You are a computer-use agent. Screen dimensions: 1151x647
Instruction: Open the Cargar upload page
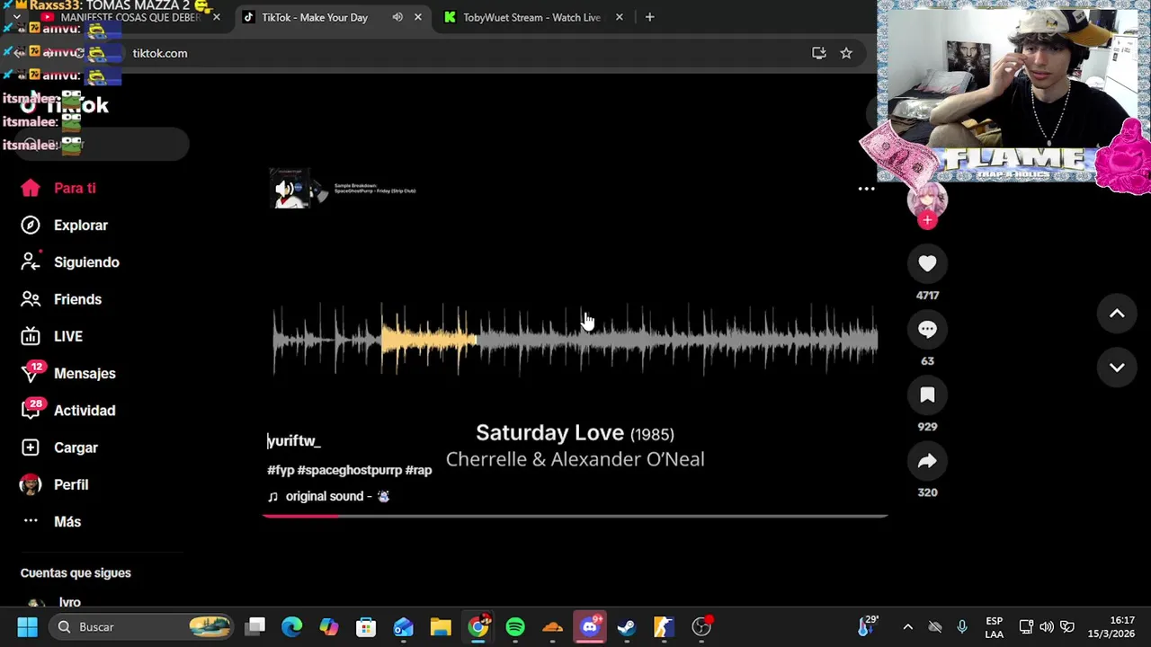59,448
